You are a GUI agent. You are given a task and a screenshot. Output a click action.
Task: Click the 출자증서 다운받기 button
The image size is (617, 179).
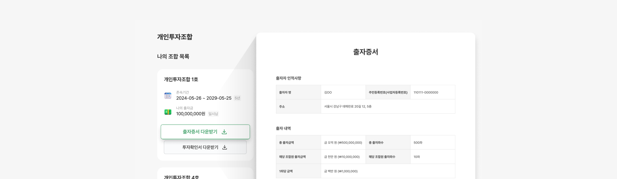pos(205,132)
